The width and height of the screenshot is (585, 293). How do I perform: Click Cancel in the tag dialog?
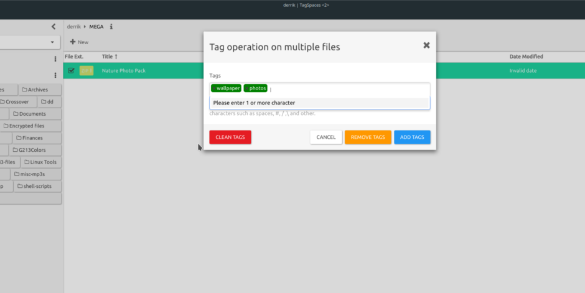tap(325, 137)
